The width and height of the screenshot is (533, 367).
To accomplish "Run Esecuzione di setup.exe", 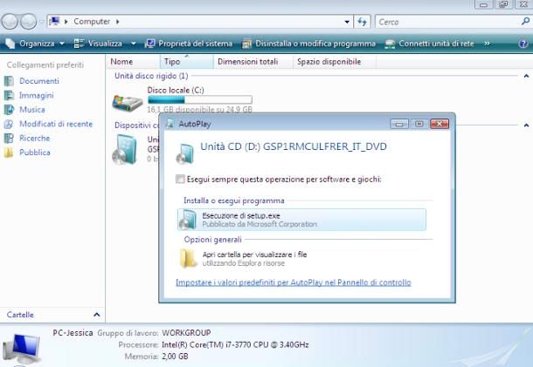I will click(301, 220).
